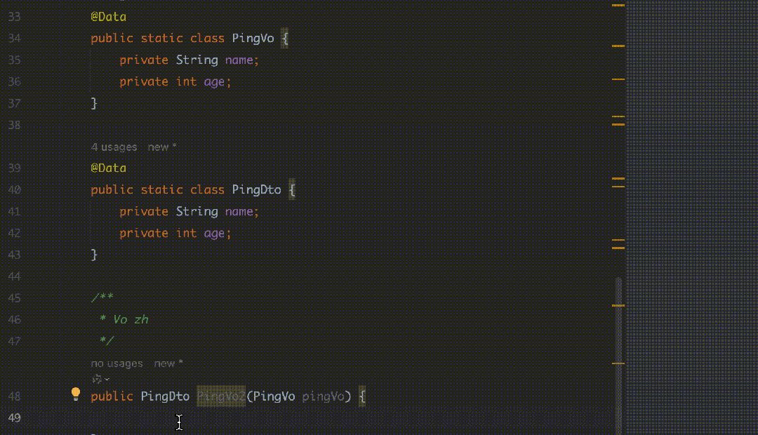The width and height of the screenshot is (758, 435).
Task: Click the editor's vertical scrollbar thumb
Action: (x=618, y=355)
